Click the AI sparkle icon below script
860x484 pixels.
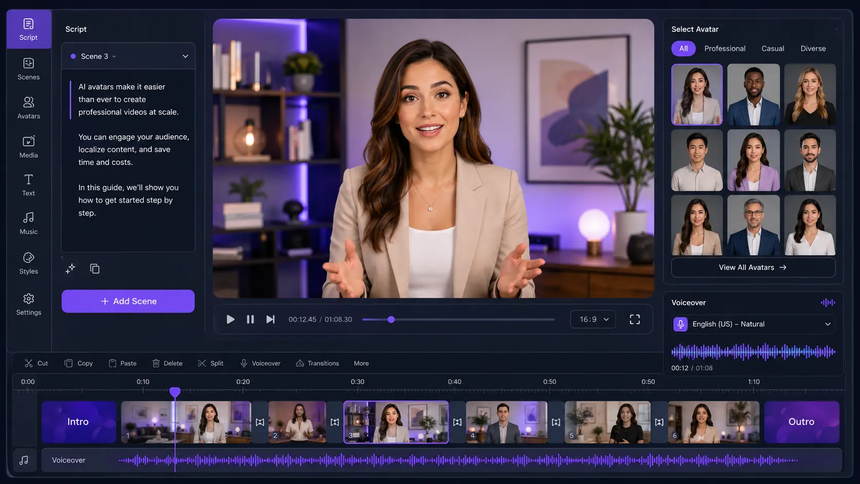pyautogui.click(x=70, y=268)
